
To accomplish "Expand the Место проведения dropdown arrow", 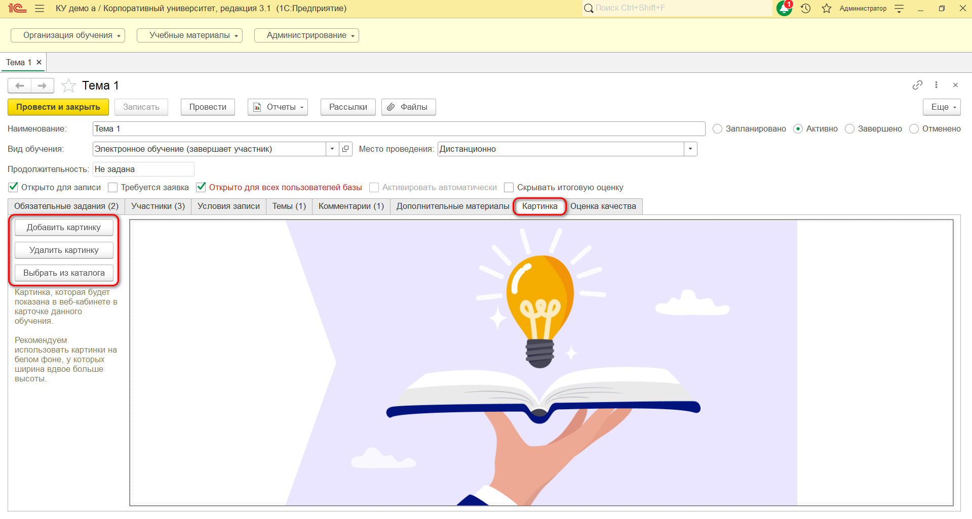I will pos(690,149).
